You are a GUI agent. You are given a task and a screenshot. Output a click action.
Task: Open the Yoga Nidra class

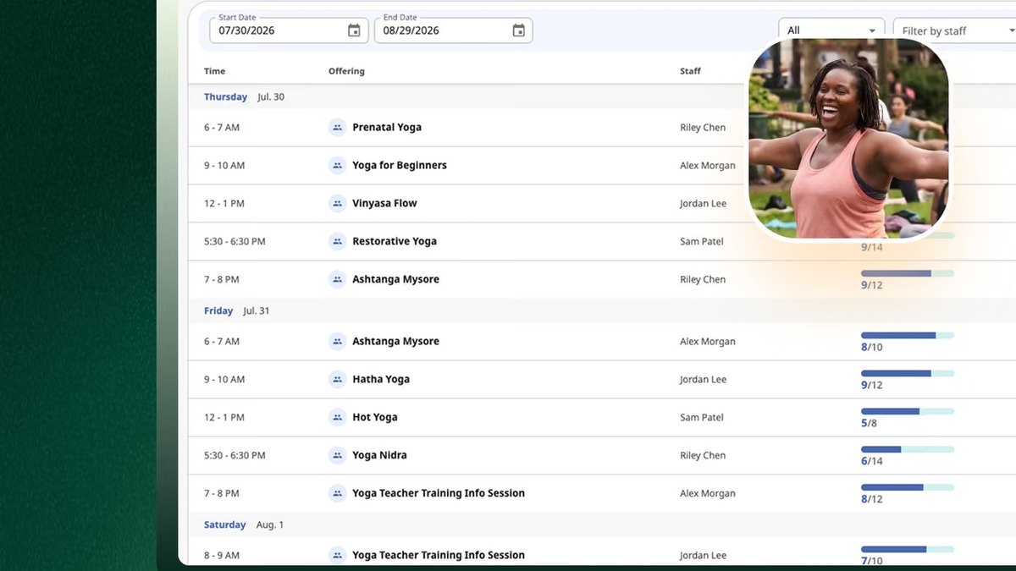pyautogui.click(x=379, y=456)
